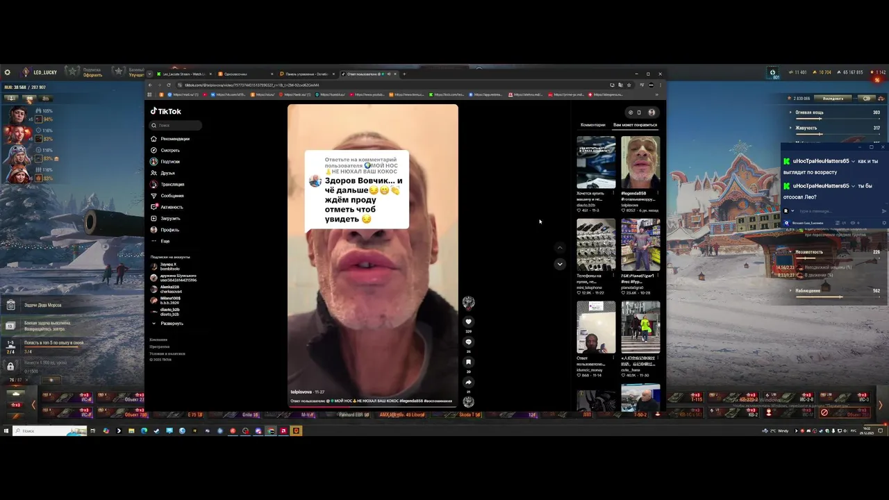Focus the TikTok search field
The image size is (889, 500).
[176, 126]
